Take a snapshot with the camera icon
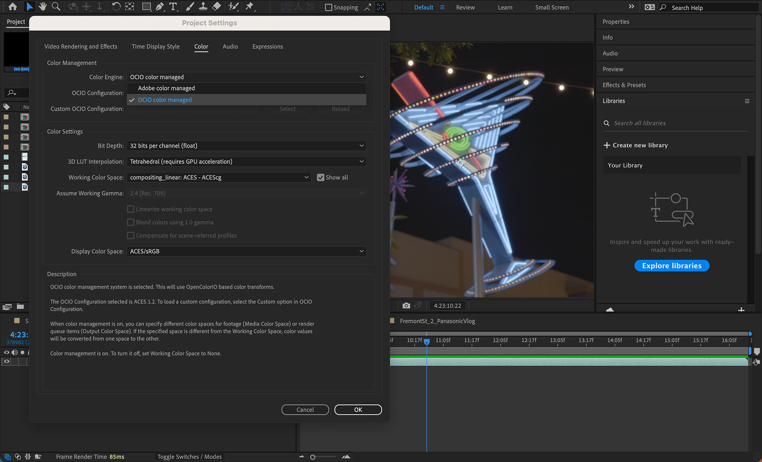 pyautogui.click(x=406, y=305)
